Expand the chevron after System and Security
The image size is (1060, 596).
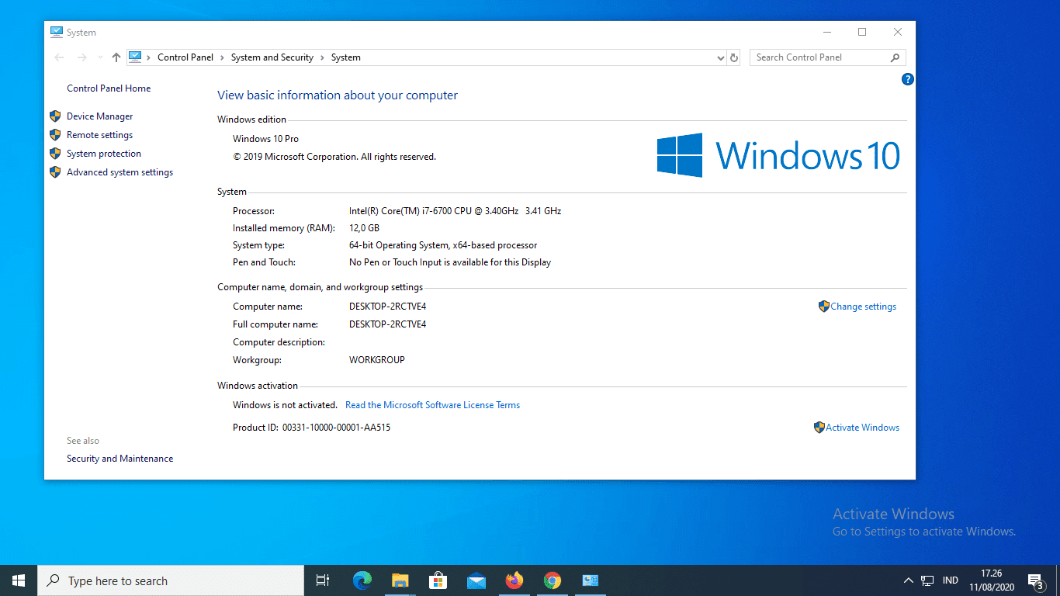(322, 57)
